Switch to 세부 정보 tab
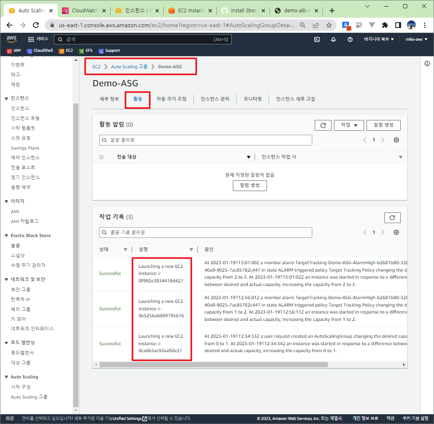Screen dimensions: 434x424 coord(109,99)
